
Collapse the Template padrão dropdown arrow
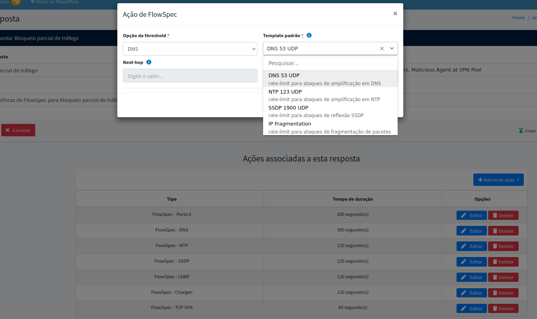(x=392, y=48)
